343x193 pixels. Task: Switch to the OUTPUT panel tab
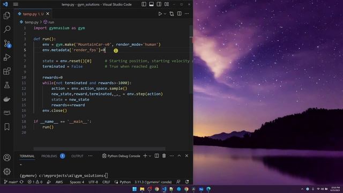click(77, 156)
